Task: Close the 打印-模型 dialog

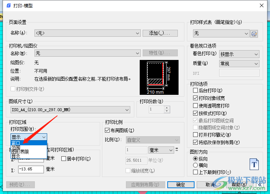Action: pos(262,5)
